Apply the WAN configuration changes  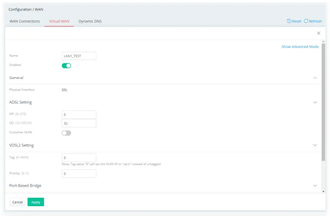point(36,202)
